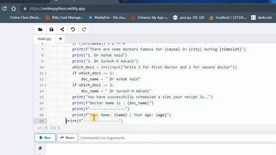Image resolution: width=276 pixels, height=155 pixels.
Task: Open file with the folder icon
Action: click(x=40, y=30)
